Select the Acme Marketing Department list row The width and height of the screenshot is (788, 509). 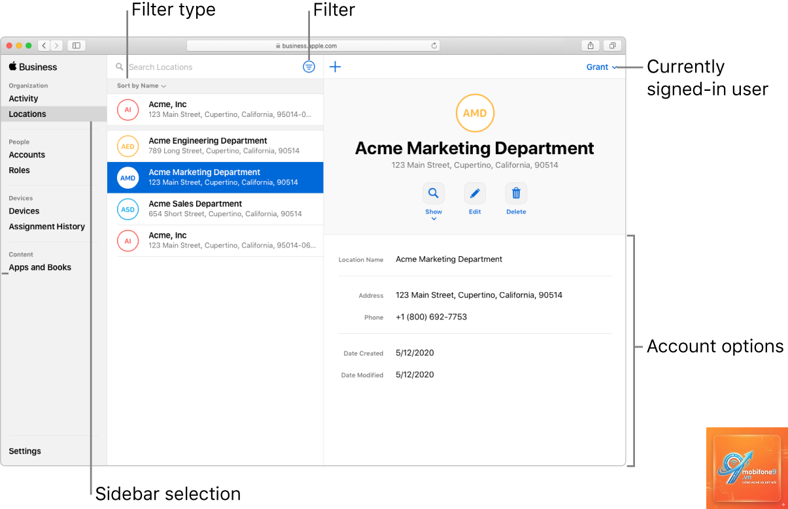click(x=215, y=178)
